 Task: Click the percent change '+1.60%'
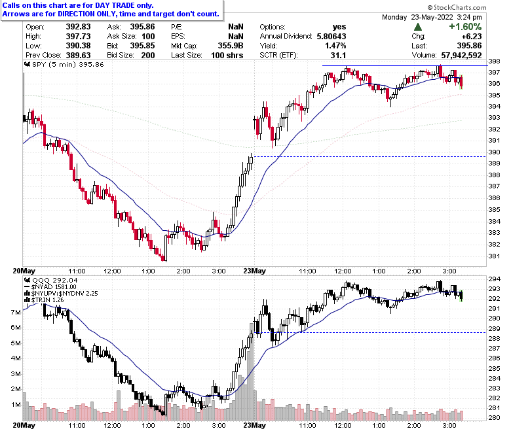coord(465,27)
